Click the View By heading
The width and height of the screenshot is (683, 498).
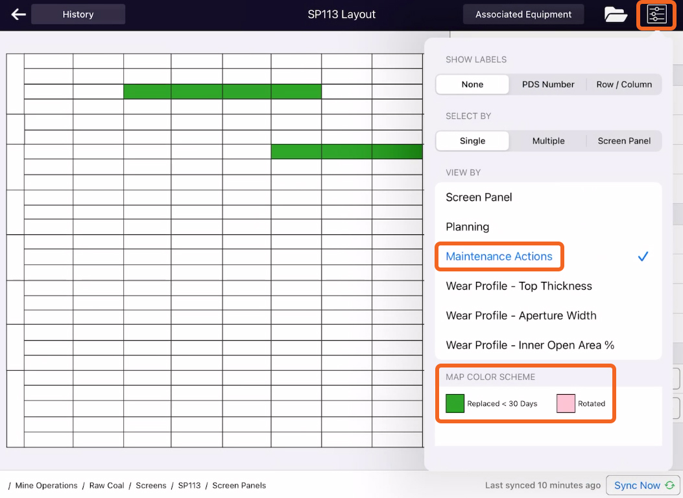point(462,173)
